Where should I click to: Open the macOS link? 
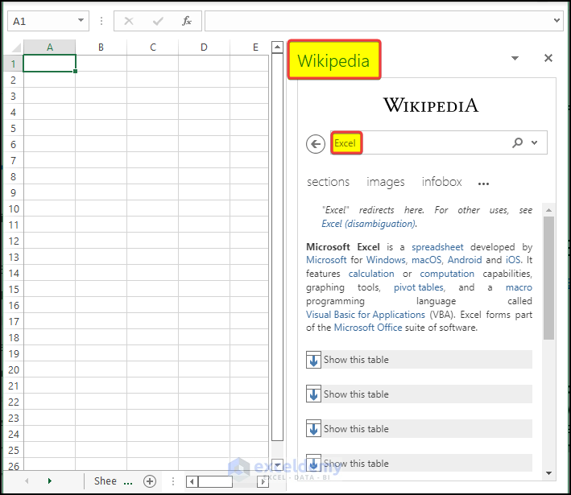(x=426, y=260)
